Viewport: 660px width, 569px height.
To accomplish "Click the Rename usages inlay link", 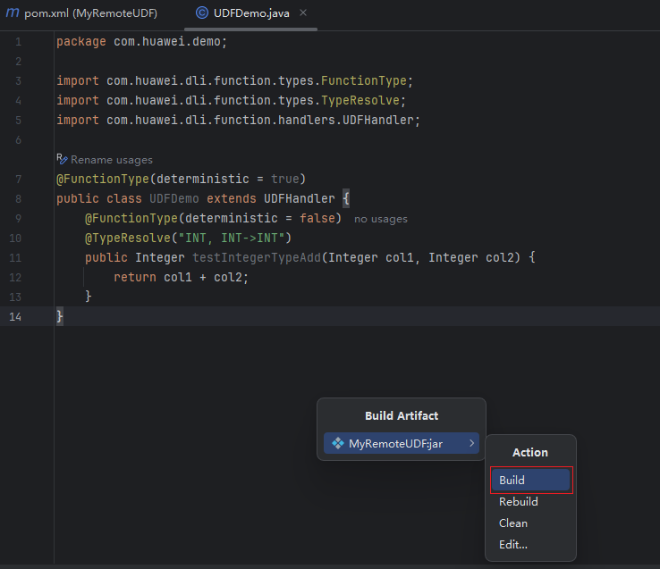I will [112, 160].
